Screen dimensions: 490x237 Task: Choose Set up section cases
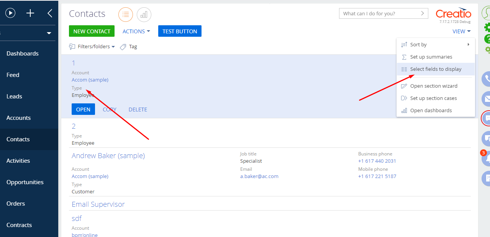[436, 98]
